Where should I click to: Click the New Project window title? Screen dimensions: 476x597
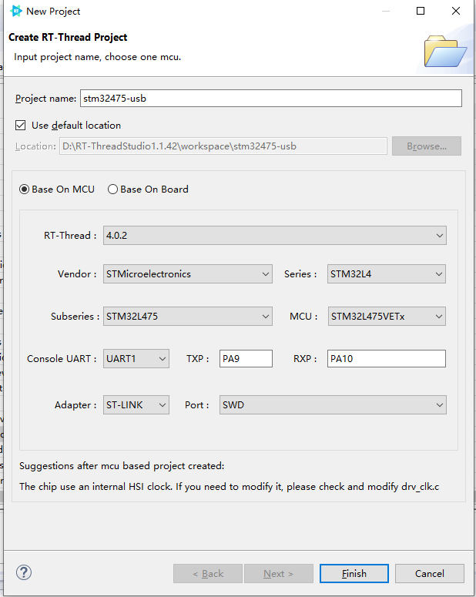[53, 12]
